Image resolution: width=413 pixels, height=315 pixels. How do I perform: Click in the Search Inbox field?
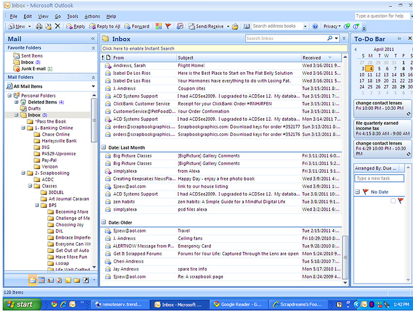click(x=286, y=38)
